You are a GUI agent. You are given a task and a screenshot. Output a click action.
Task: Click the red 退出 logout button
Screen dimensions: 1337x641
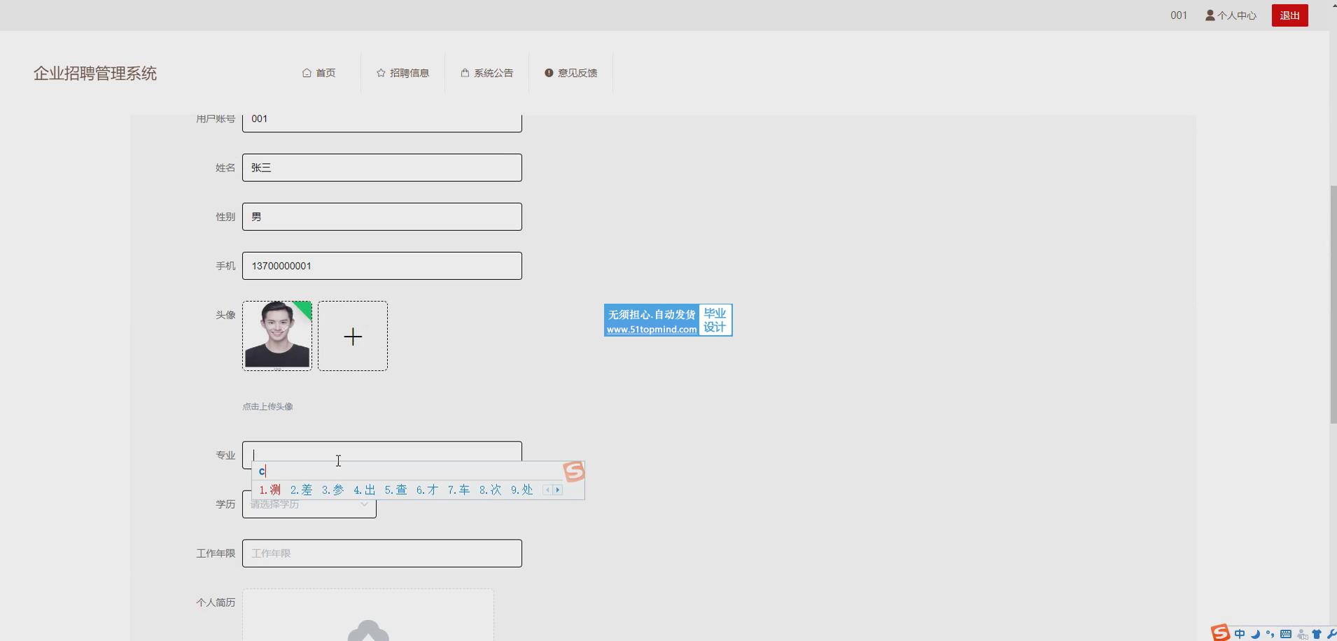[x=1289, y=15]
